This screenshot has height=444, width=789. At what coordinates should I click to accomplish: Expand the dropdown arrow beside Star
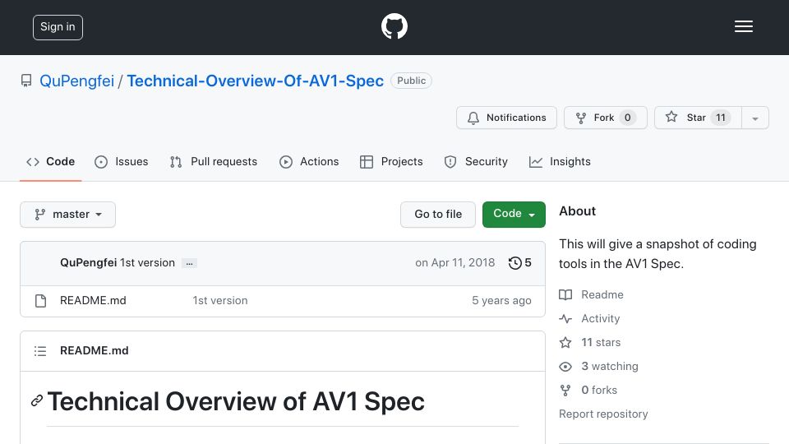click(754, 118)
